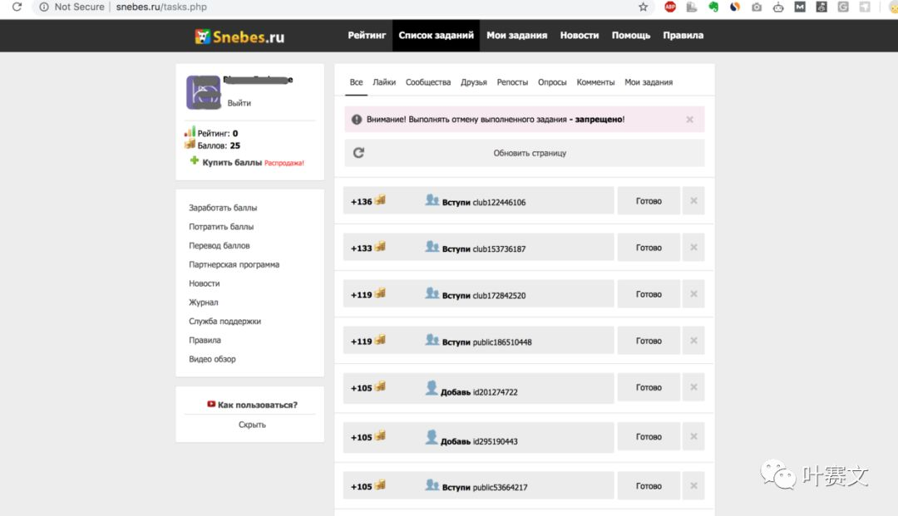Click the Выйти logout link
This screenshot has width=898, height=516.
pos(239,103)
